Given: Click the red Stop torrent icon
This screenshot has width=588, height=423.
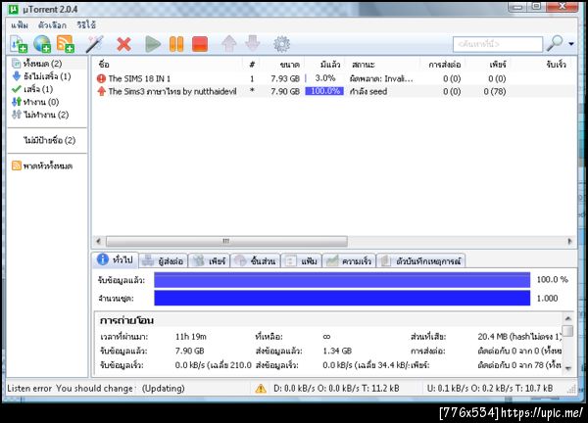Looking at the screenshot, I should click(x=200, y=44).
